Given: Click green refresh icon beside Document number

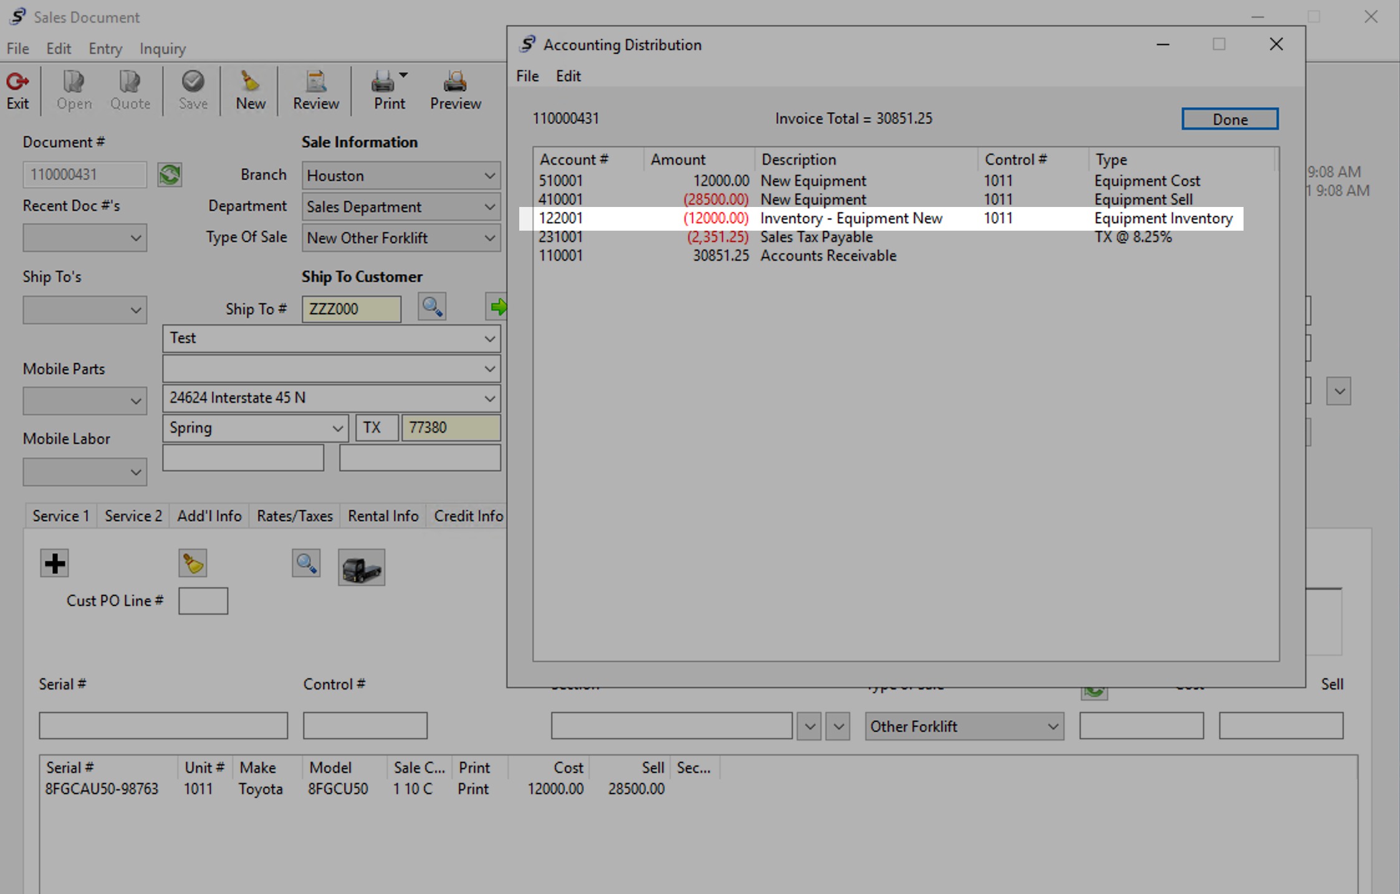Looking at the screenshot, I should (x=170, y=175).
